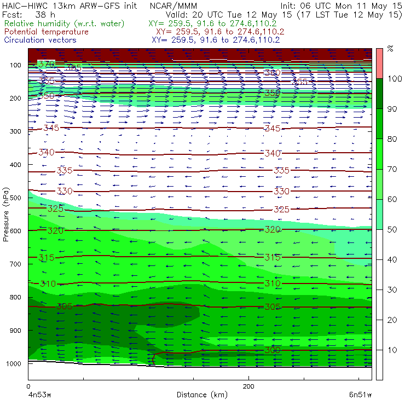Click the blue XY coordinates line

pos(216,40)
